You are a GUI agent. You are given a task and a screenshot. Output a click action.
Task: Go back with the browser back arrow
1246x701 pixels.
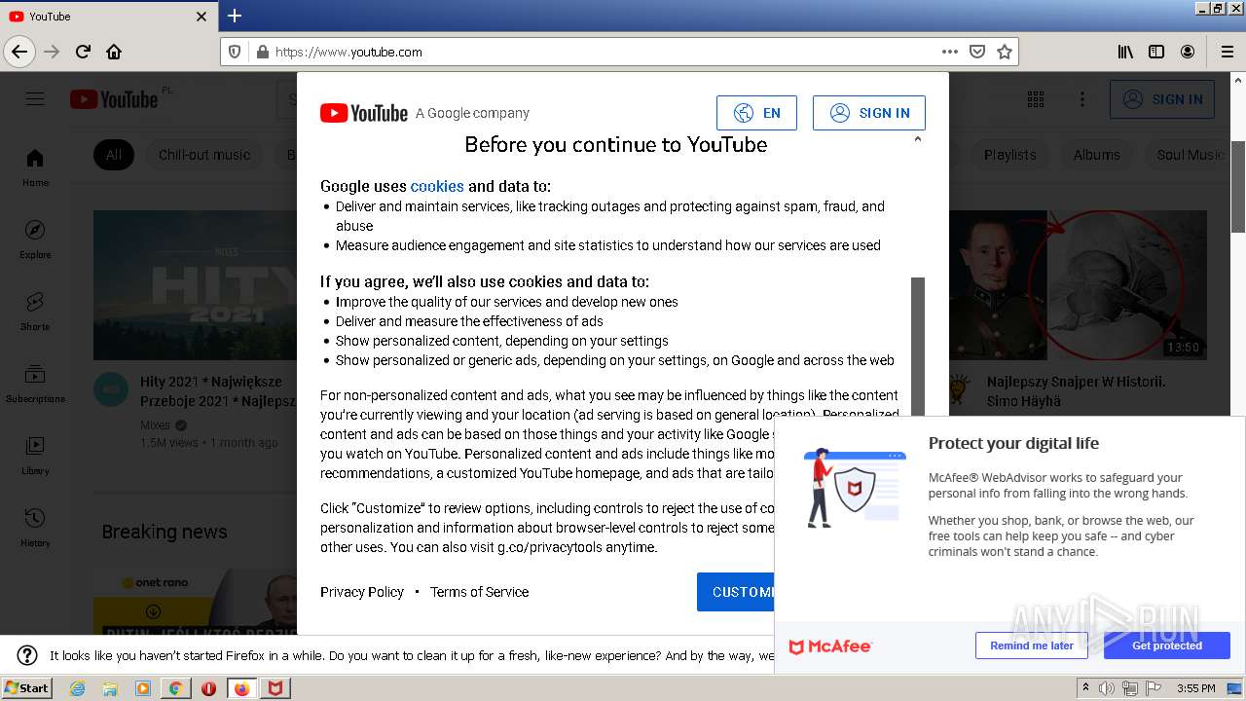coord(19,52)
